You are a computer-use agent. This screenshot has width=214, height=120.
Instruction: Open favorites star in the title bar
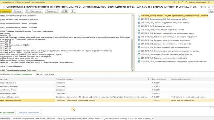pyautogui.click(x=182, y=2)
